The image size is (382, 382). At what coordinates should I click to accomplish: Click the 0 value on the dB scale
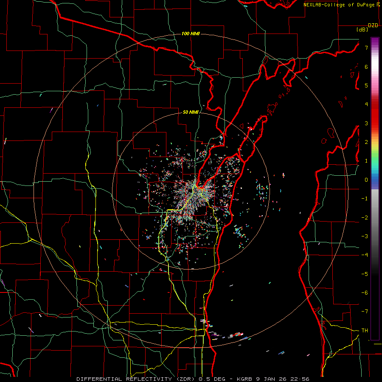coord(366,180)
